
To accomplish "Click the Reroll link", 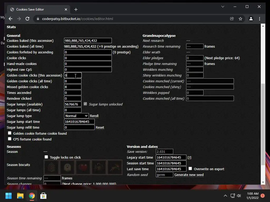I will (94, 116).
